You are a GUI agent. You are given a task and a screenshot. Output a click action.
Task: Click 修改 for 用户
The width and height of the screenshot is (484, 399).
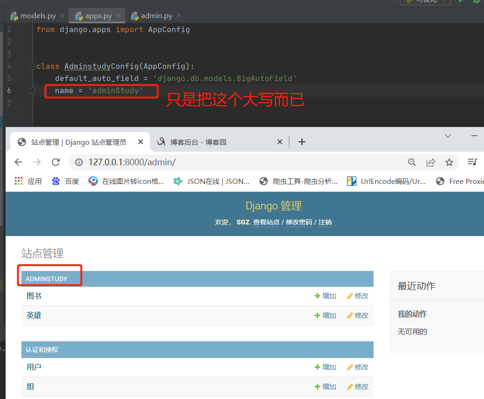point(358,367)
